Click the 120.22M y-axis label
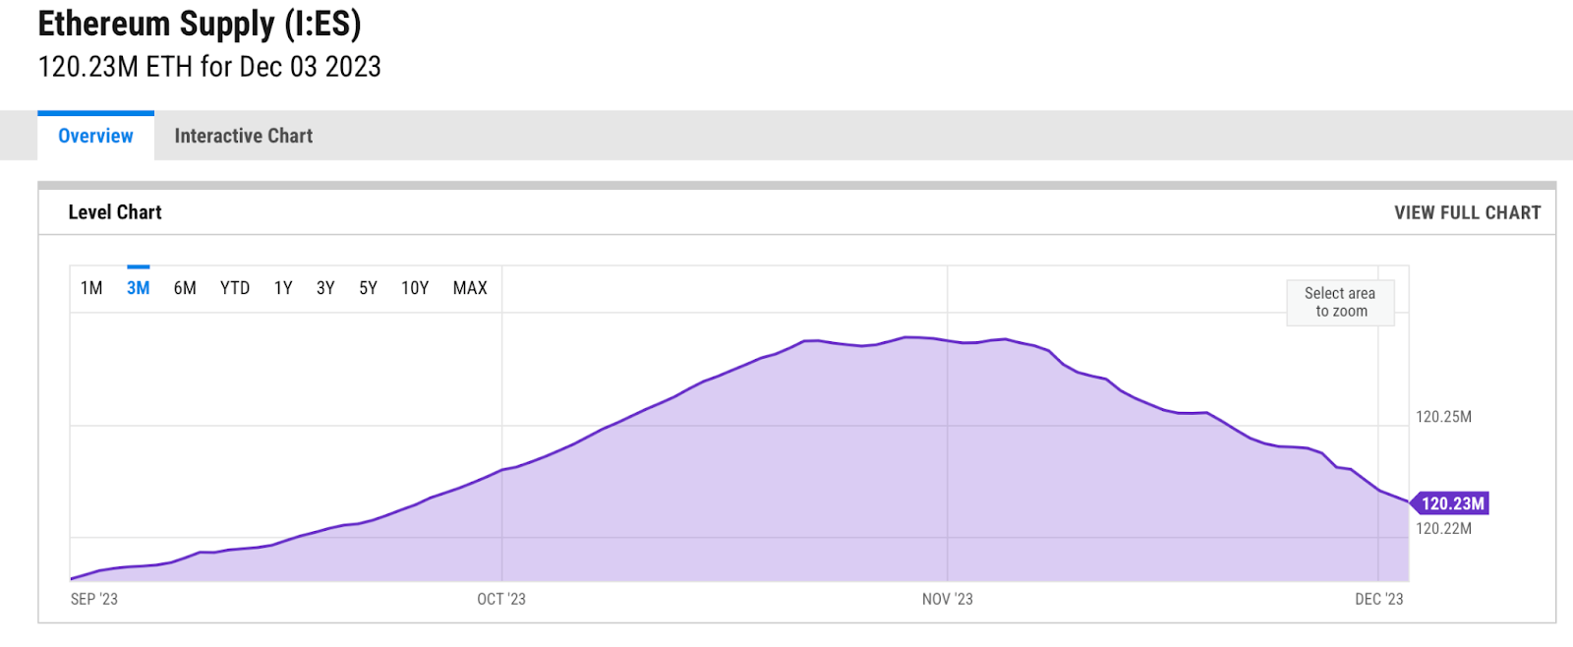This screenshot has width=1573, height=647. (1443, 529)
